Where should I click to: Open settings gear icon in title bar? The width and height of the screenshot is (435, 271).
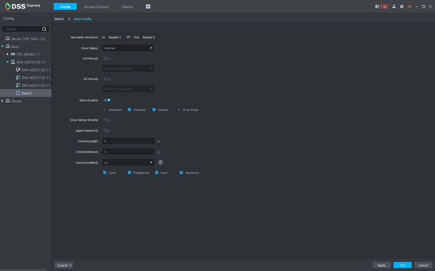pos(402,7)
